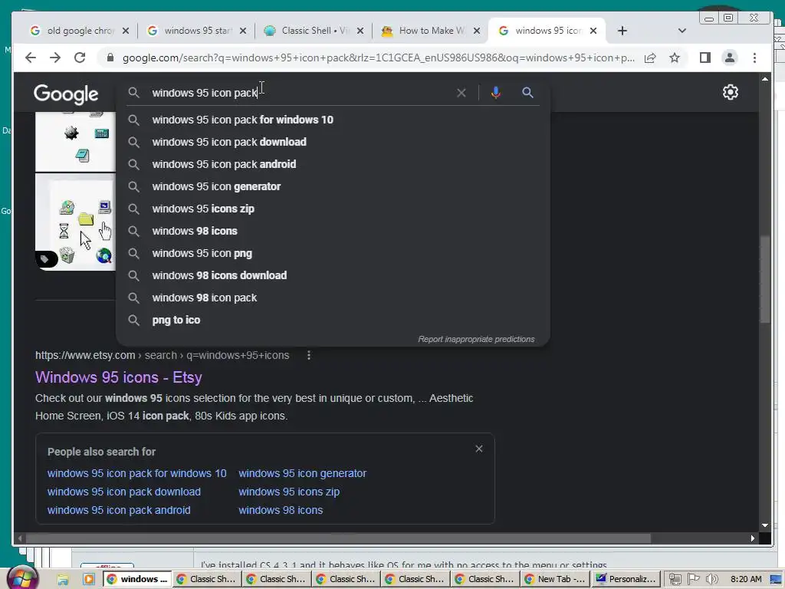Click the Show desktop icon in tray
Image resolution: width=785 pixels, height=589 pixels.
pyautogui.click(x=777, y=580)
